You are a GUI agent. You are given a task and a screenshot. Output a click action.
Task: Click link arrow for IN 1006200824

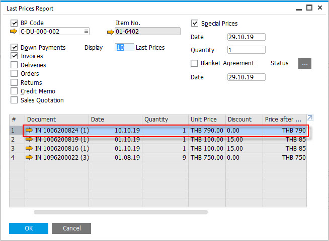click(29, 130)
